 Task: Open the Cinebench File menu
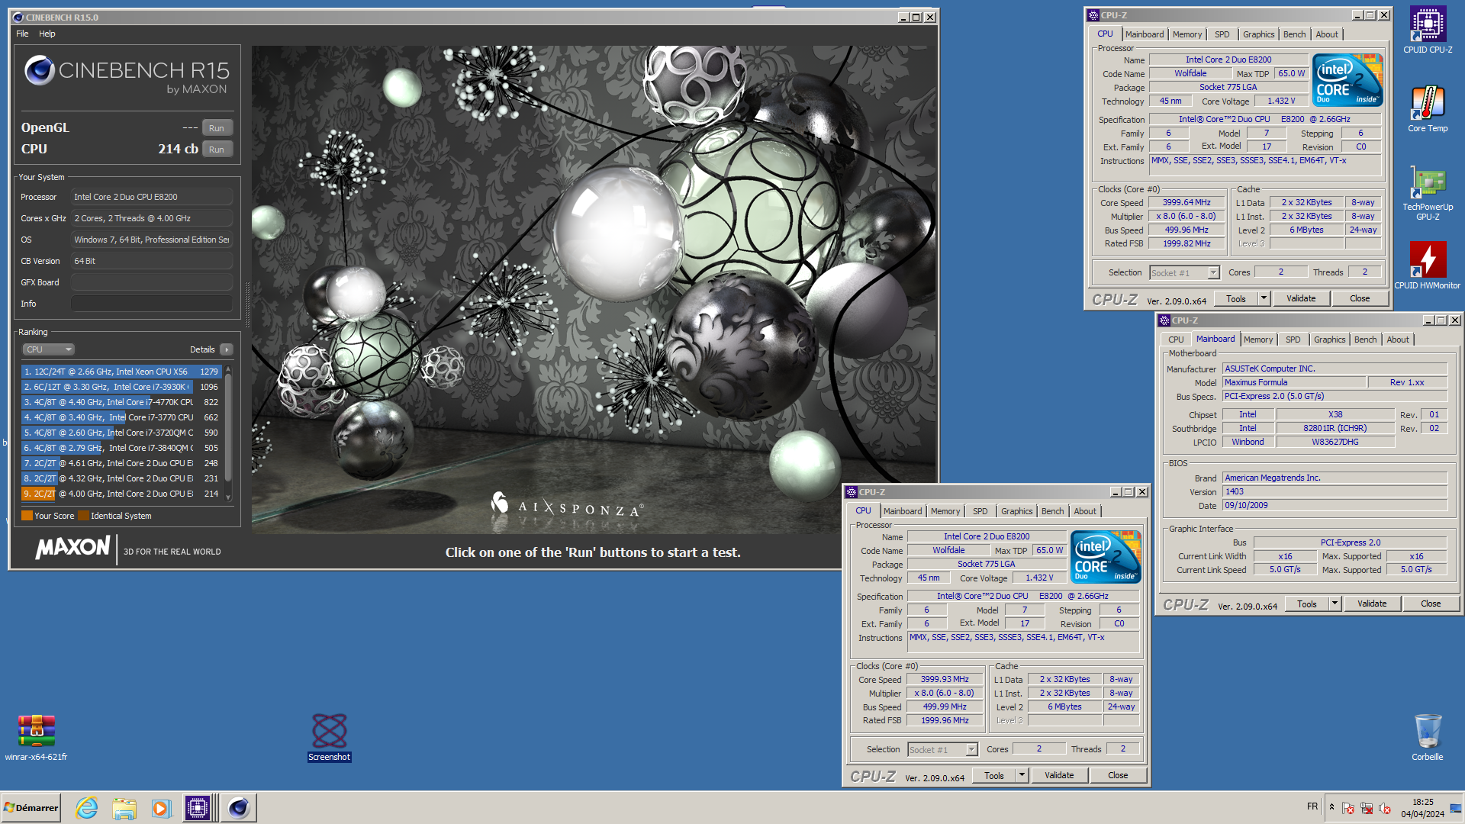coord(22,34)
